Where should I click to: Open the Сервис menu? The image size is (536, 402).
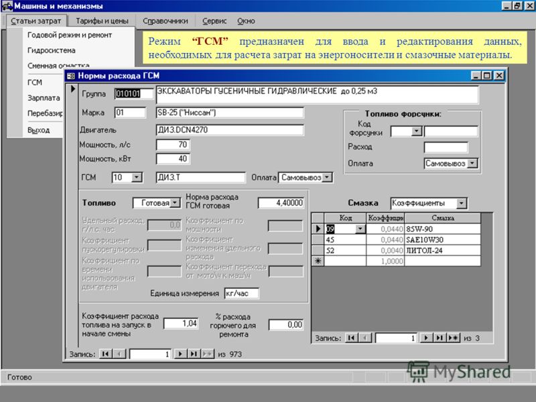click(214, 21)
